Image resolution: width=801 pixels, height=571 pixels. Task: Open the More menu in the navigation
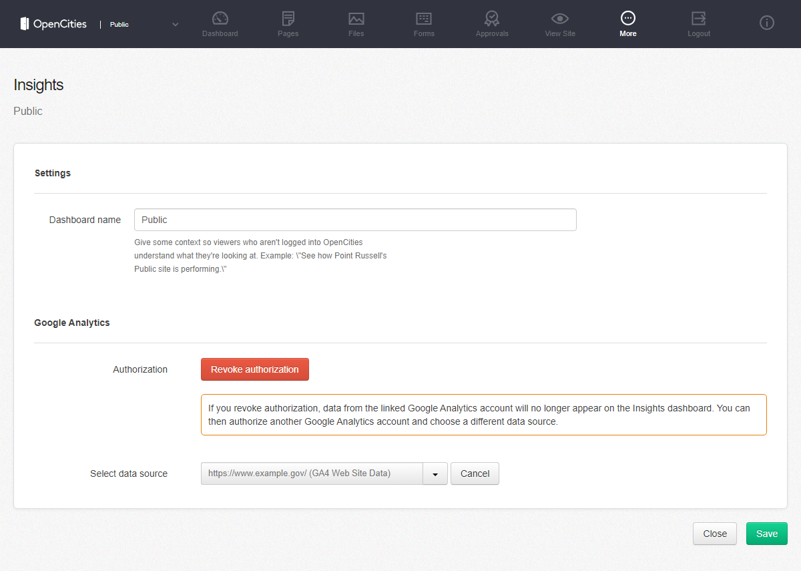click(x=628, y=23)
